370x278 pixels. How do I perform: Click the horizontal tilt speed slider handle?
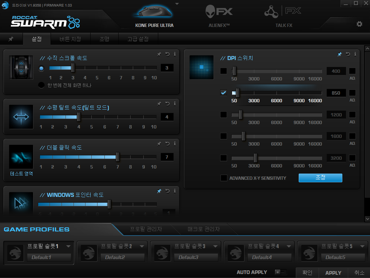tap(79, 117)
